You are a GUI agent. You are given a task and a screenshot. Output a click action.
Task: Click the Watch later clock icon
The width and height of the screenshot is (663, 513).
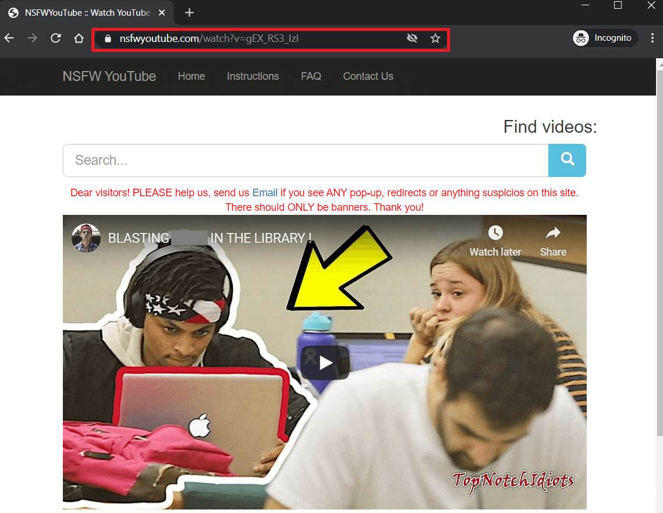(495, 232)
